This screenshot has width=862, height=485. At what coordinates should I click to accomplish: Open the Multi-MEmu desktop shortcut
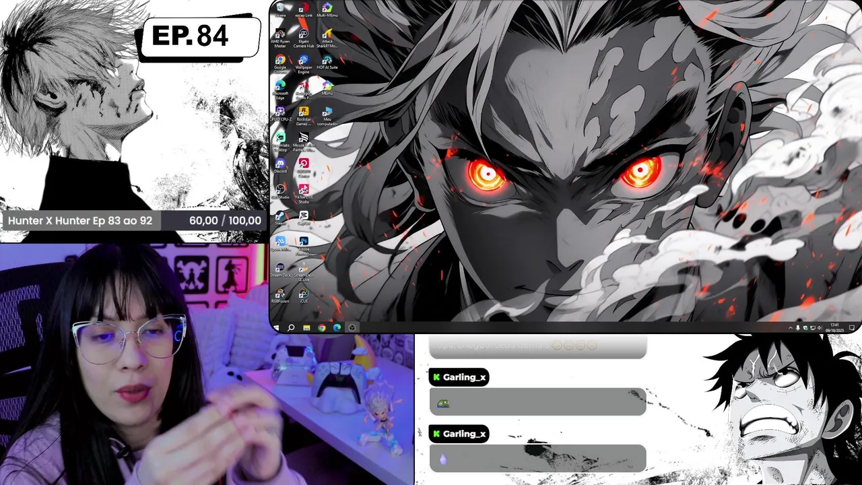click(327, 9)
